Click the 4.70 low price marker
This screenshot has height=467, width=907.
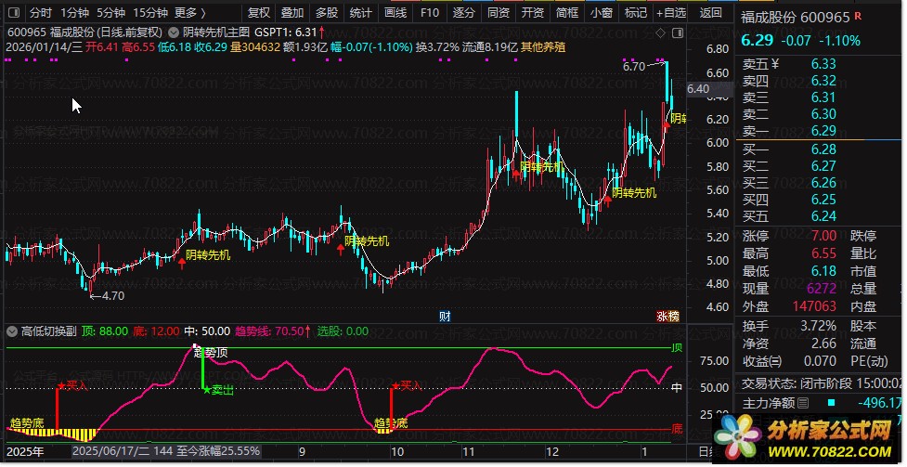tap(113, 296)
